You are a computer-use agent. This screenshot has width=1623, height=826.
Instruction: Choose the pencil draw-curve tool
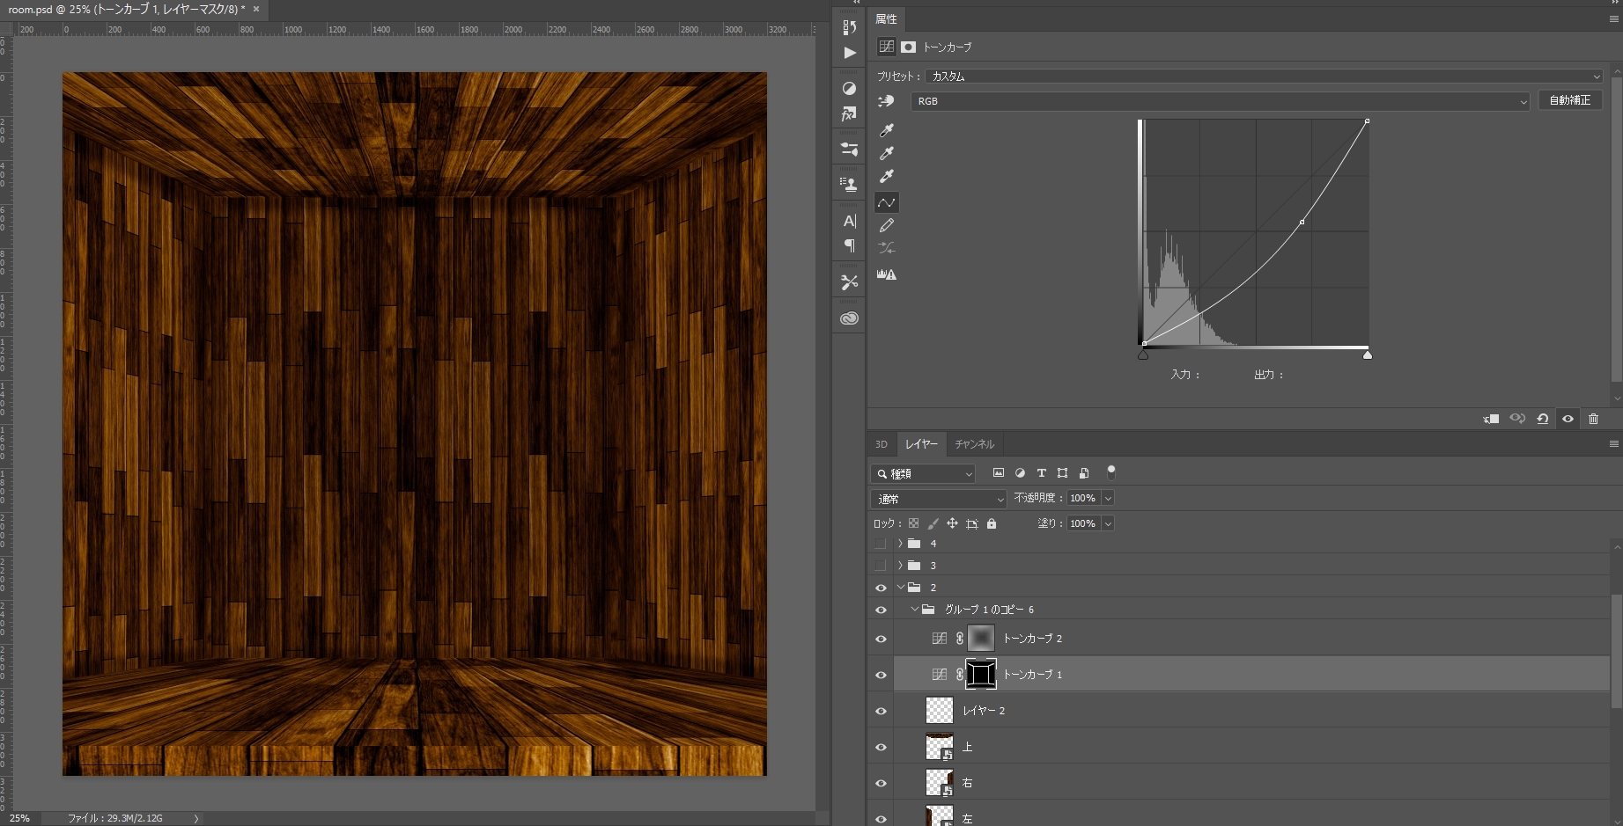click(887, 226)
